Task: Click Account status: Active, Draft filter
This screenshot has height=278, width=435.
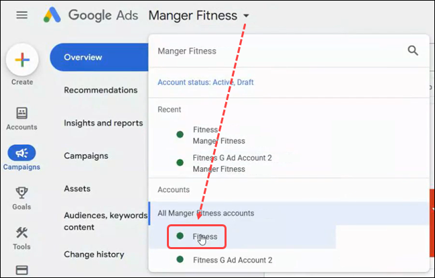Action: [x=206, y=83]
